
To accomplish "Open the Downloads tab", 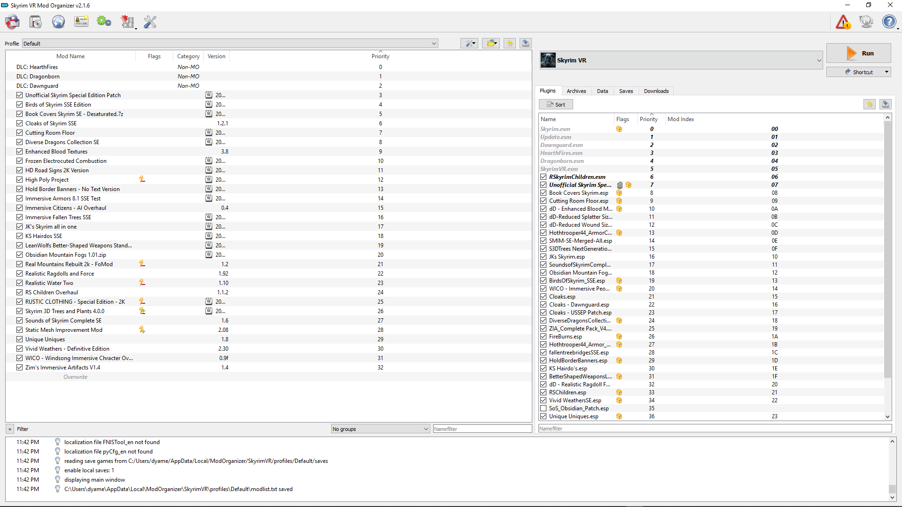I will click(x=656, y=91).
